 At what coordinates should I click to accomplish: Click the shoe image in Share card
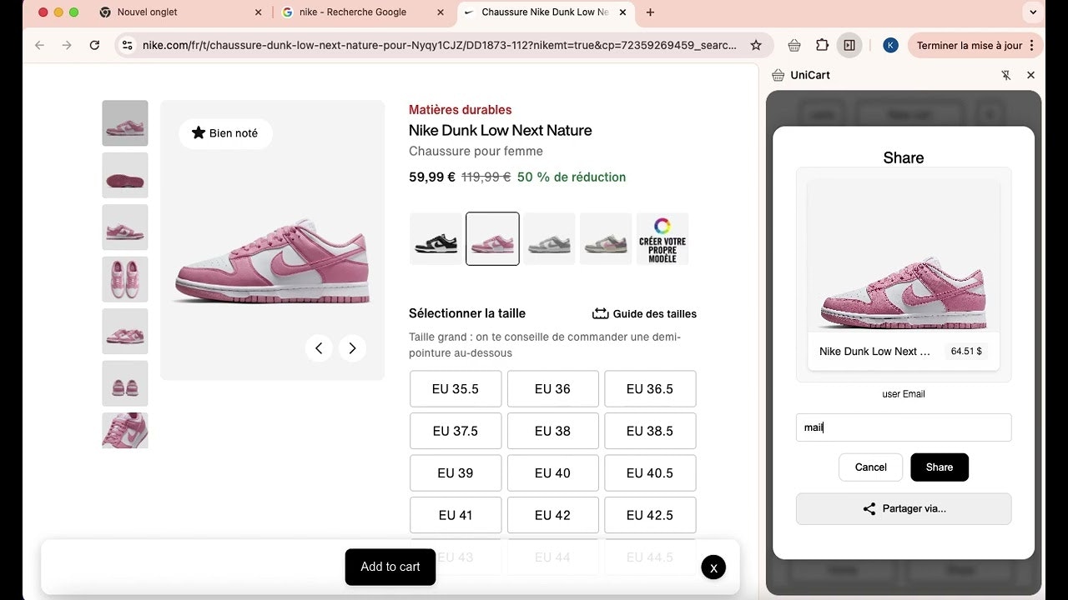click(x=904, y=256)
